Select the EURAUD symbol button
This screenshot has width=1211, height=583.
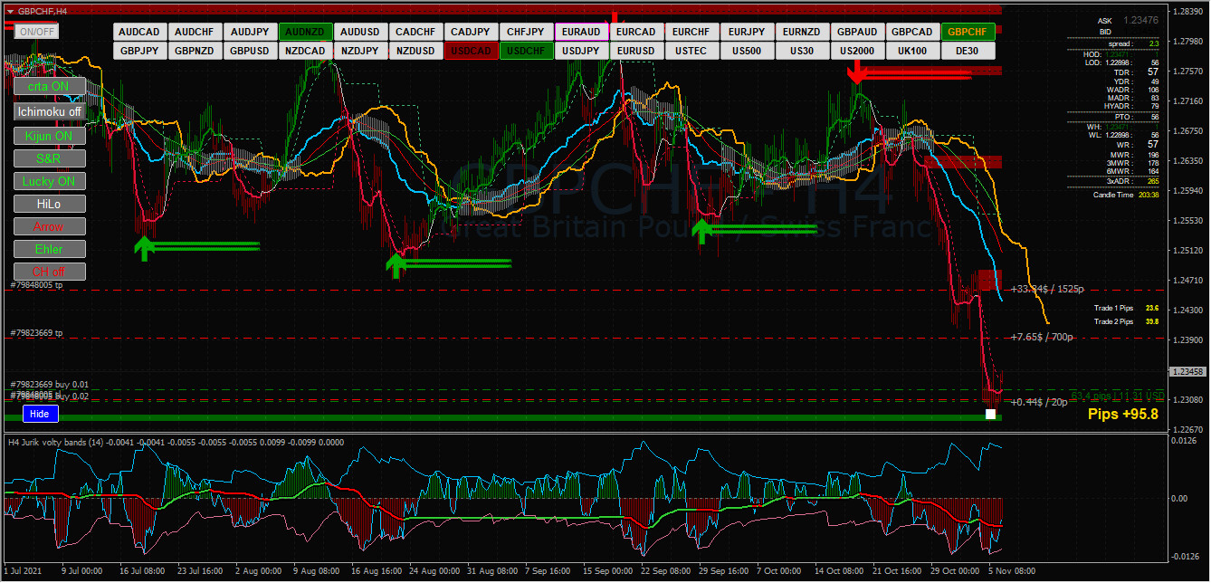click(x=581, y=32)
